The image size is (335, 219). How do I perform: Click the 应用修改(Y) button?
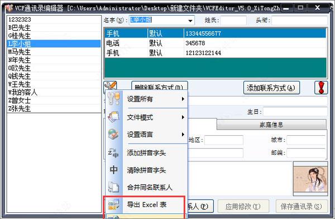pyautogui.click(x=243, y=206)
